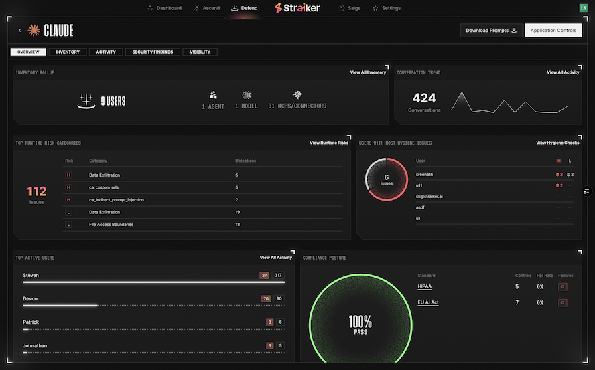Viewport: 595px width, 370px height.
Task: Click View All Activity in Top Active Users
Action: click(276, 258)
